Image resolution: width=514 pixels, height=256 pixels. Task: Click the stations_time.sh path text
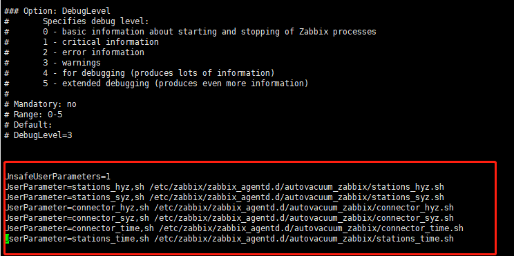[x=302, y=239]
